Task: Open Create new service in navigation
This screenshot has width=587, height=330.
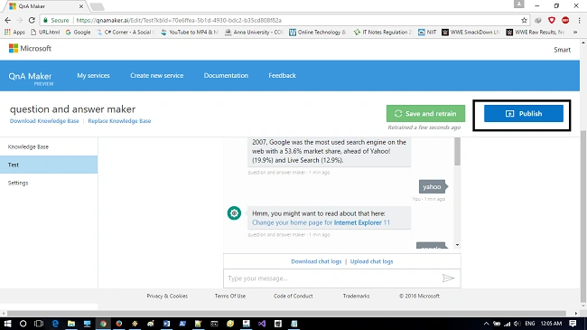Action: 157,75
